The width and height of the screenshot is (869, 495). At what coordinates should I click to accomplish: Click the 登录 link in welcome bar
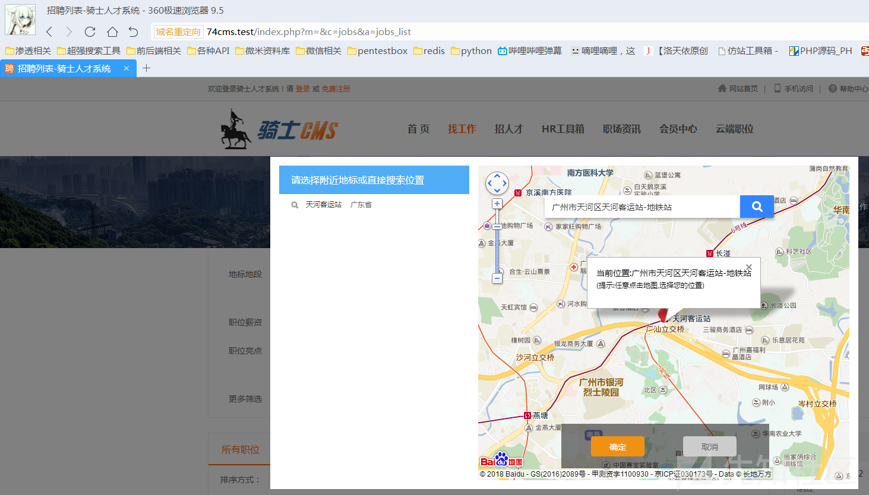click(x=303, y=89)
